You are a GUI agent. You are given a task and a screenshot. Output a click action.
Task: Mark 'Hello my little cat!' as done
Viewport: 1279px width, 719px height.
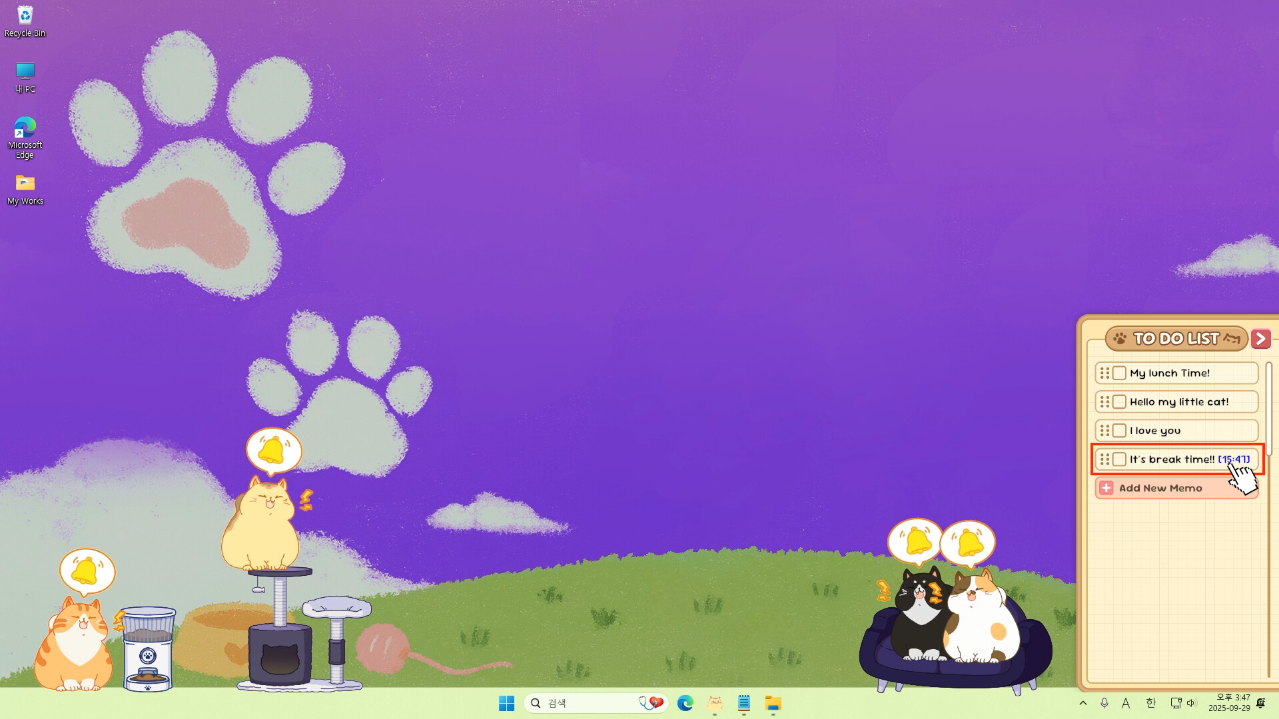pyautogui.click(x=1120, y=401)
